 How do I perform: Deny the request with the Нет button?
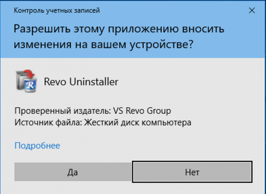pos(192,172)
